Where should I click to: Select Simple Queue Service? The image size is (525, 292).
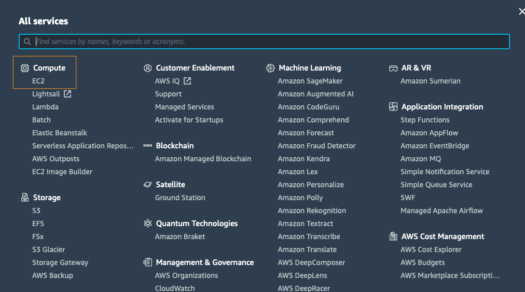coord(436,185)
